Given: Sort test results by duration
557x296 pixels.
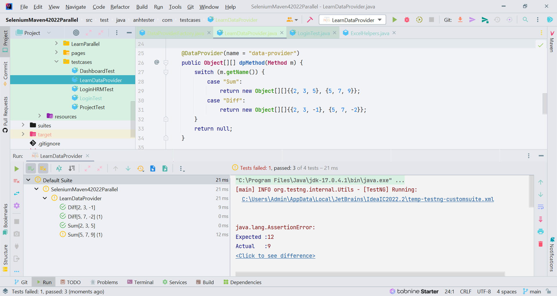Looking at the screenshot, I should [x=72, y=168].
